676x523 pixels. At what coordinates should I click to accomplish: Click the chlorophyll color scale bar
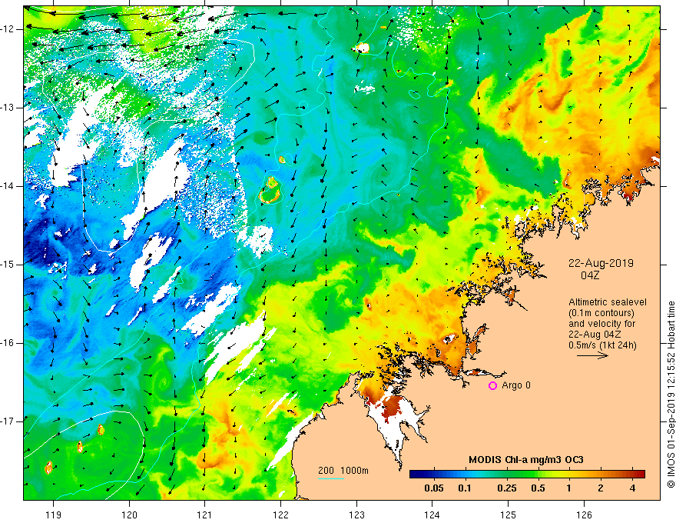527,475
